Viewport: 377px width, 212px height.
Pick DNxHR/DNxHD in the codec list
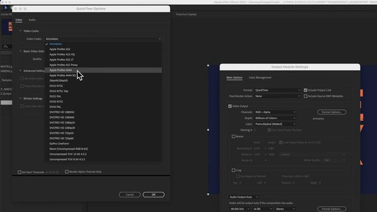coord(103,81)
